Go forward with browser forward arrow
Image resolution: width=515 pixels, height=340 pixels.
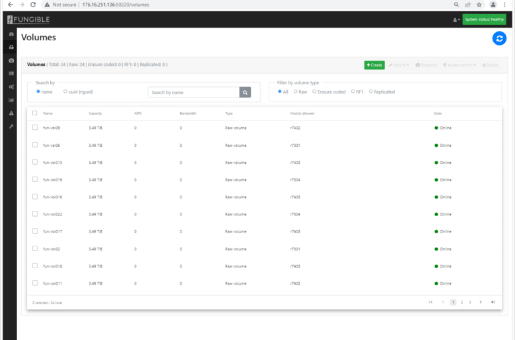click(x=22, y=5)
